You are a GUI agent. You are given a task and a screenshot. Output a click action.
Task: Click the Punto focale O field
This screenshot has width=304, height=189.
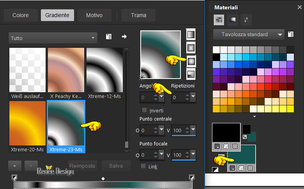[147, 155]
